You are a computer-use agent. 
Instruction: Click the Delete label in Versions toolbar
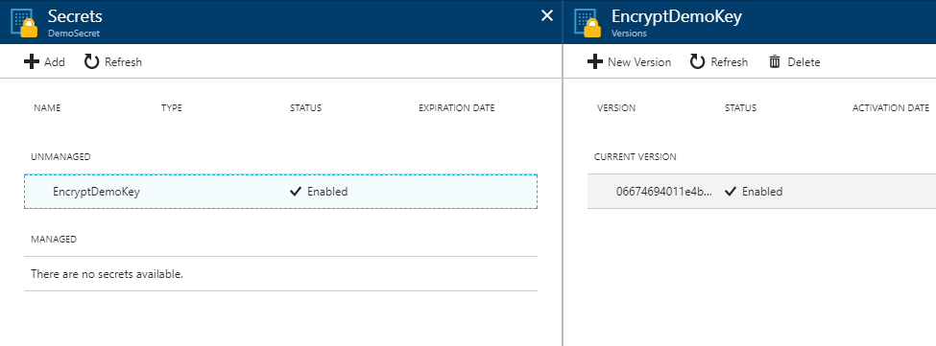[x=804, y=62]
